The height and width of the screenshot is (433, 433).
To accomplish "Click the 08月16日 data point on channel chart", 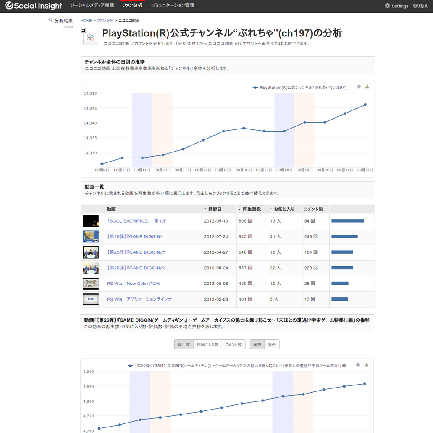I will point(244,129).
